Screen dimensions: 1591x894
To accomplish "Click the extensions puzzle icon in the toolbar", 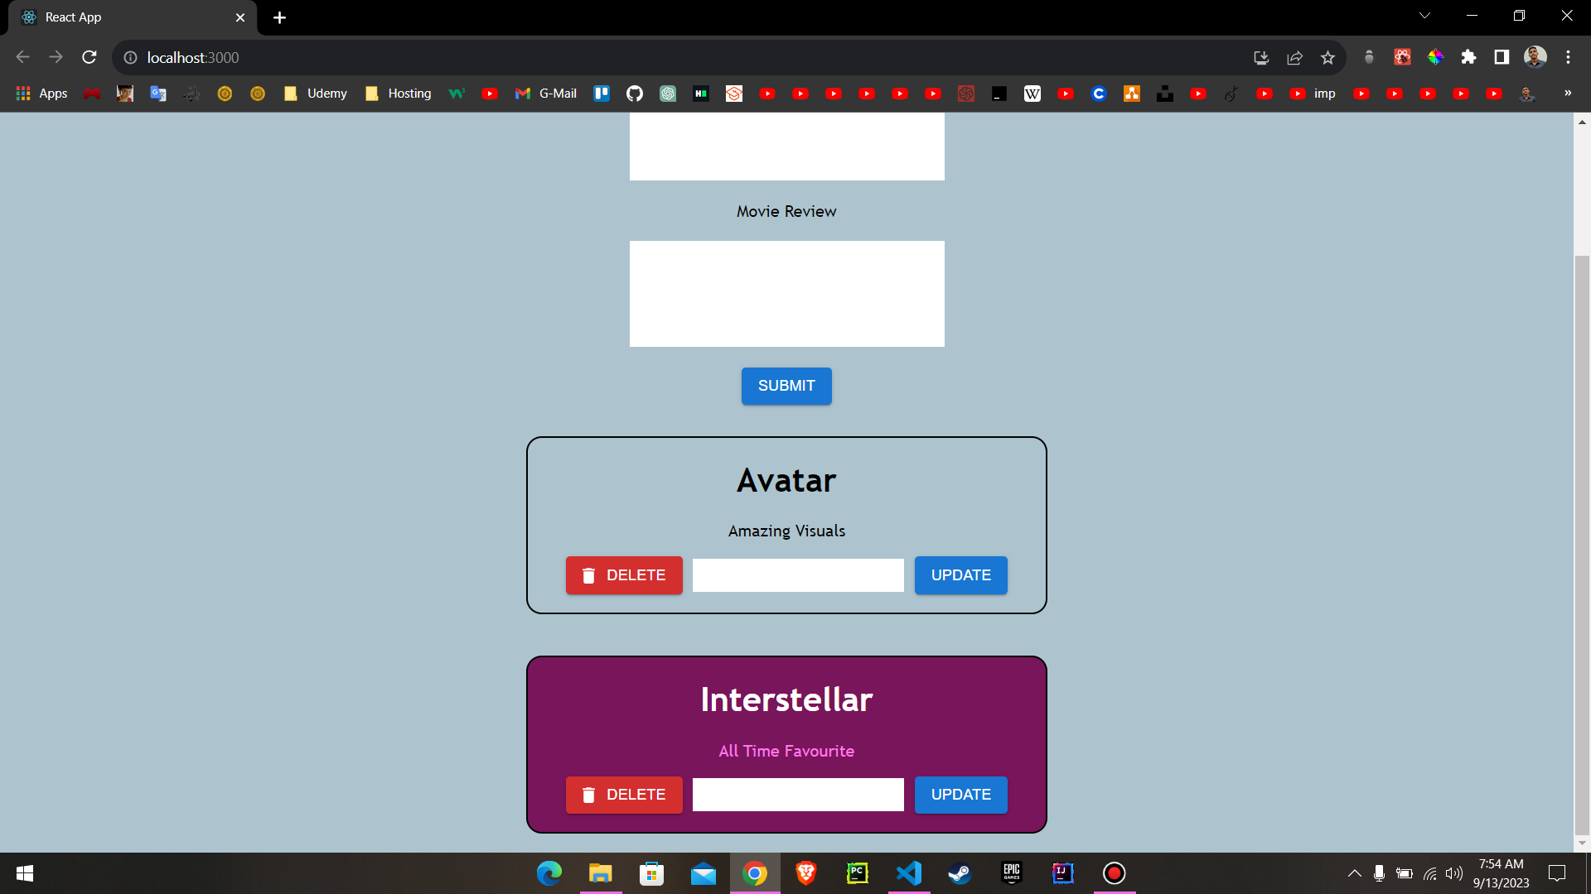I will [x=1468, y=57].
